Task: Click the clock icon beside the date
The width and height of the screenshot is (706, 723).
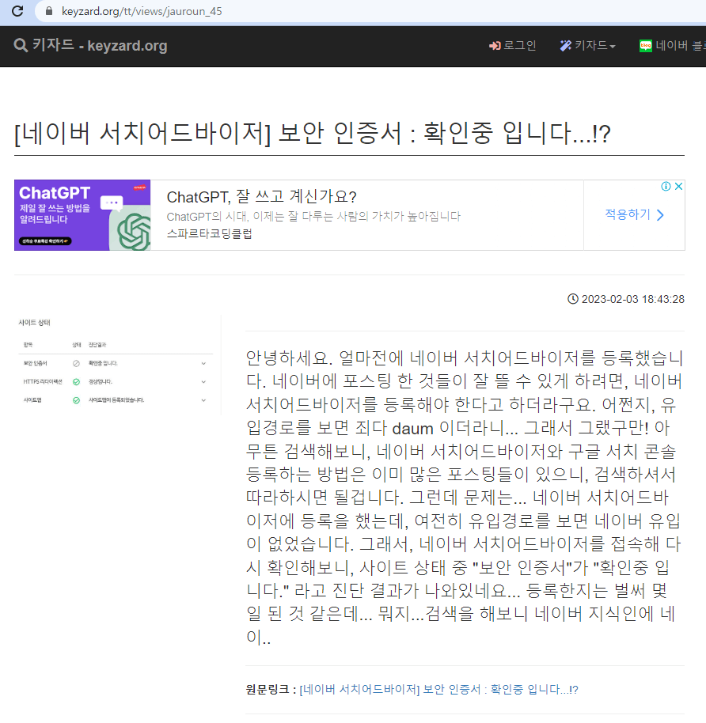Action: tap(573, 299)
